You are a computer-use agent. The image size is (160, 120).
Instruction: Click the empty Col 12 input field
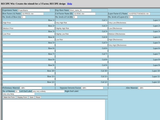tap(81, 84)
